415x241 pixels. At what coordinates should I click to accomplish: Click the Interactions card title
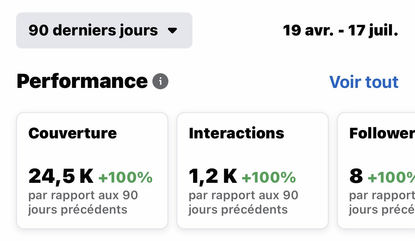point(237,133)
